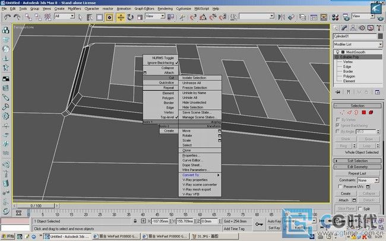The image size is (386, 241).
Task: Select Polygon level in modifier stack tree
Action: (349, 77)
